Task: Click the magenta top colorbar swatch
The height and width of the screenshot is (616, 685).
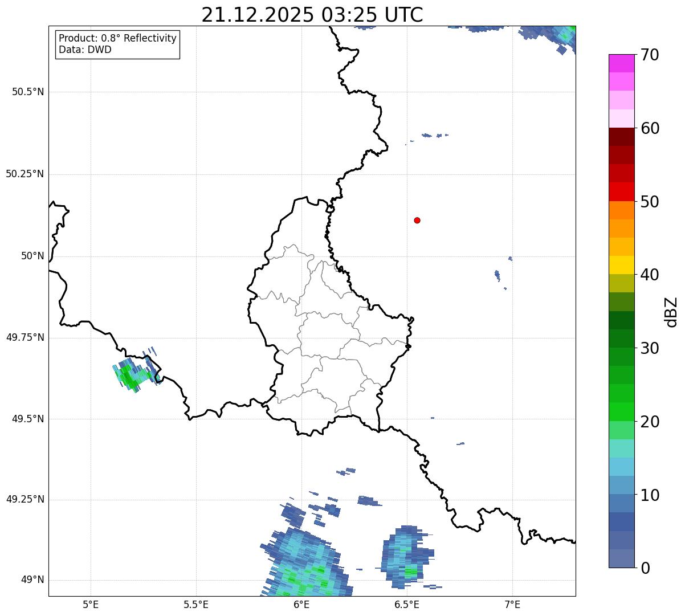Action: pyautogui.click(x=621, y=63)
